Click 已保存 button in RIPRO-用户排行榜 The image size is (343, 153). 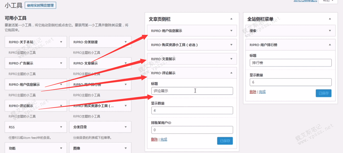[323, 93]
